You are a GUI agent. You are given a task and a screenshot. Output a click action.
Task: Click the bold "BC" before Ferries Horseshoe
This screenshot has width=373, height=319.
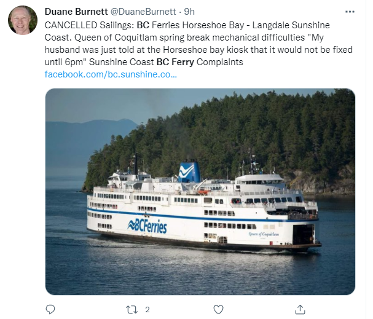(x=143, y=25)
